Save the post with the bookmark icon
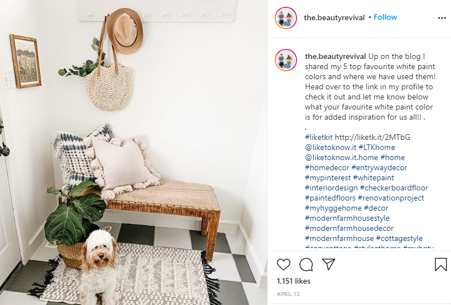Screen dimensions: 451x305 440,265
